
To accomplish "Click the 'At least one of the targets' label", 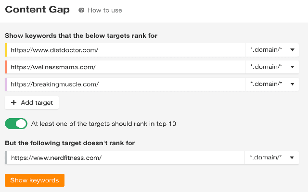I will pyautogui.click(x=103, y=124).
